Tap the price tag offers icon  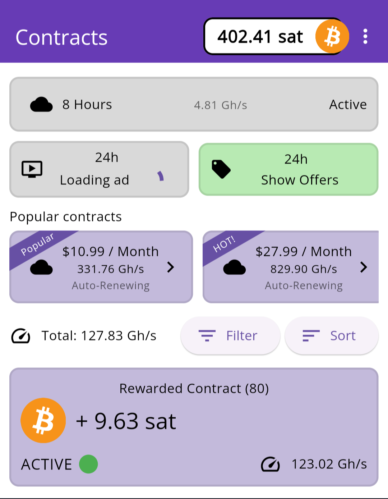pyautogui.click(x=221, y=169)
